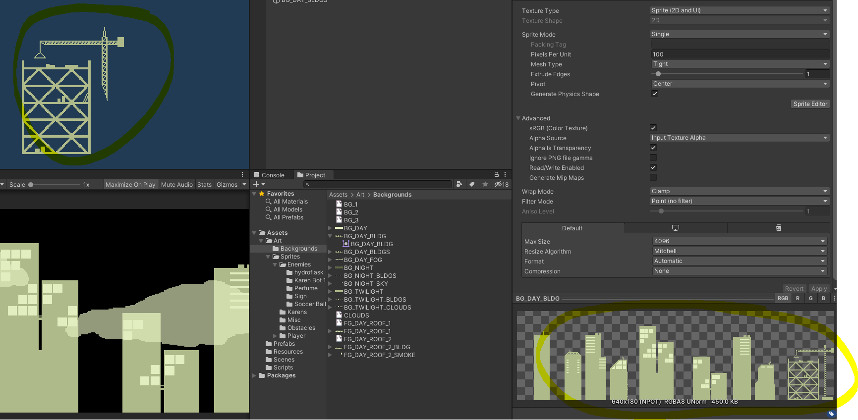Open the Mesh Type dropdown
This screenshot has height=420, width=858.
click(741, 64)
